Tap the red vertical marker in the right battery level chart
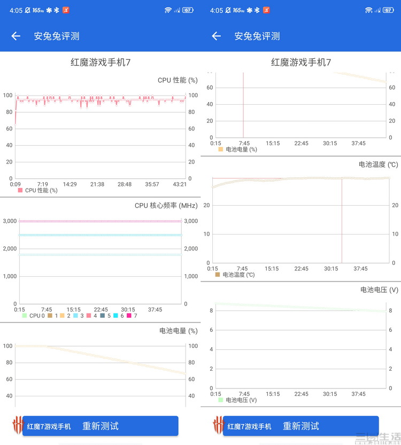Viewport: 401px width, 445px height. pyautogui.click(x=243, y=105)
